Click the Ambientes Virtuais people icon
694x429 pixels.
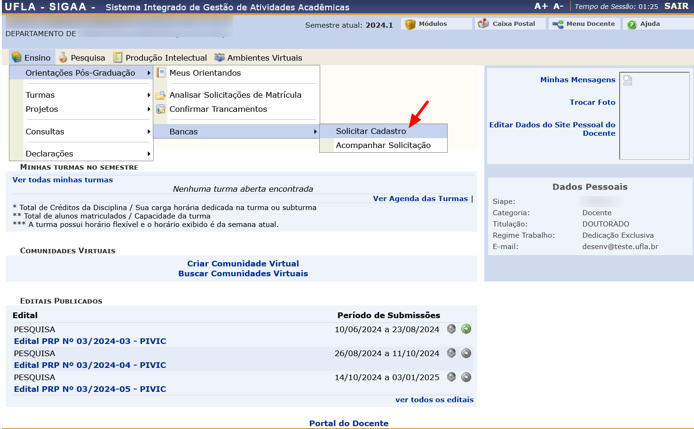tap(219, 57)
